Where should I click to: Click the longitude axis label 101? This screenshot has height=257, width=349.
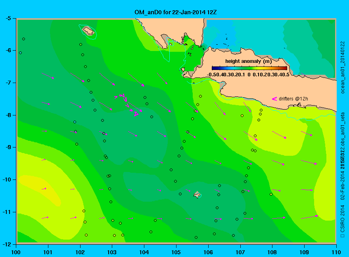click(48, 252)
